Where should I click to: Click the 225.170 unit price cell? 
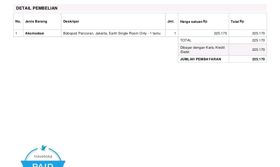pyautogui.click(x=204, y=33)
